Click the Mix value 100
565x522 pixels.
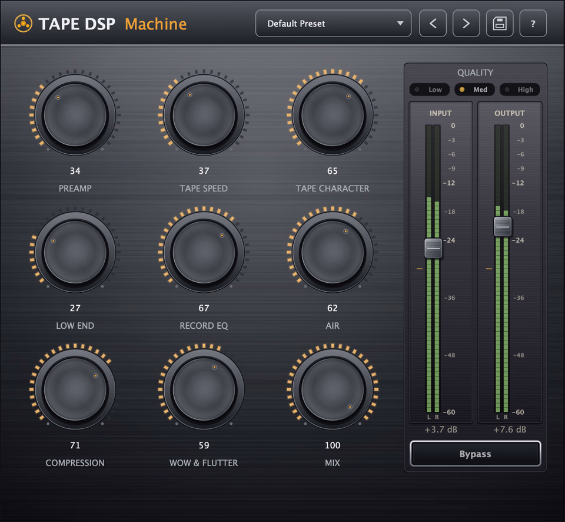[332, 445]
